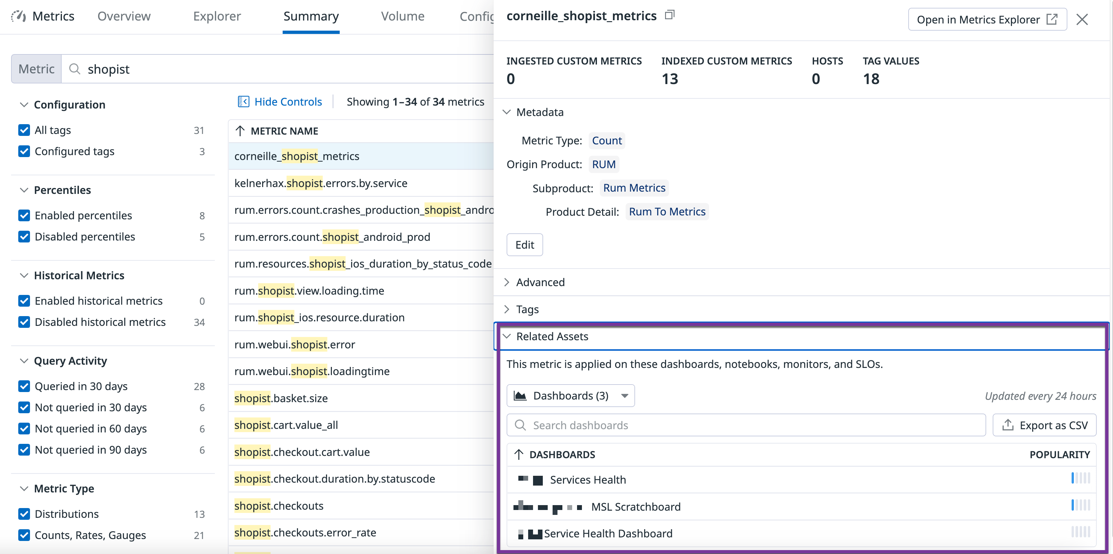The width and height of the screenshot is (1113, 554).
Task: Click the Count metric type tag
Action: [x=607, y=141]
